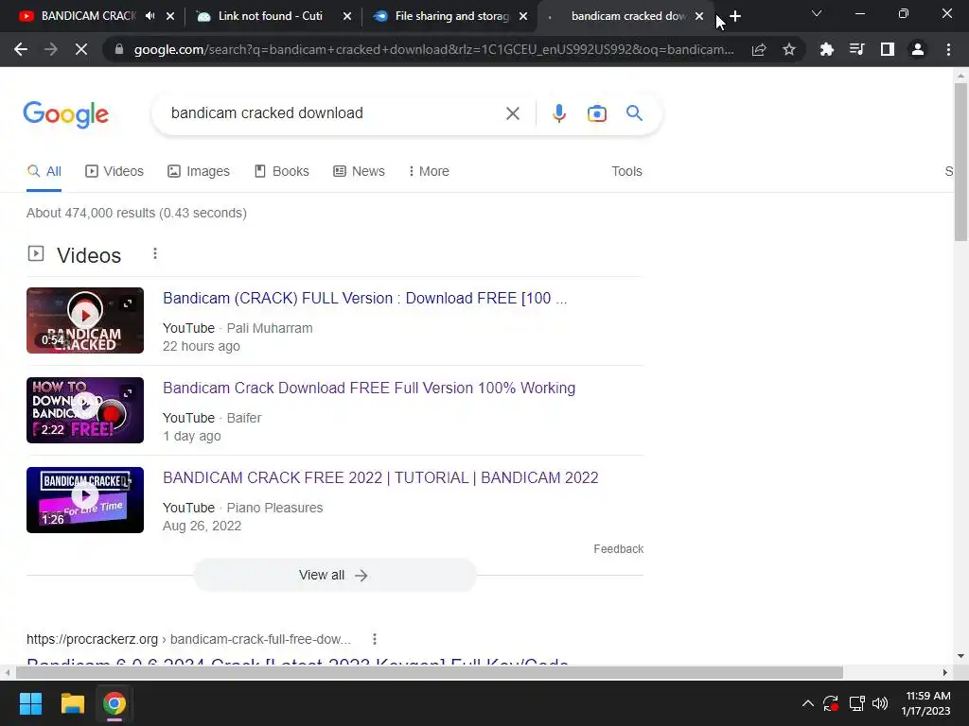Select the News search filter
The height and width of the screenshot is (726, 969).
tap(359, 171)
